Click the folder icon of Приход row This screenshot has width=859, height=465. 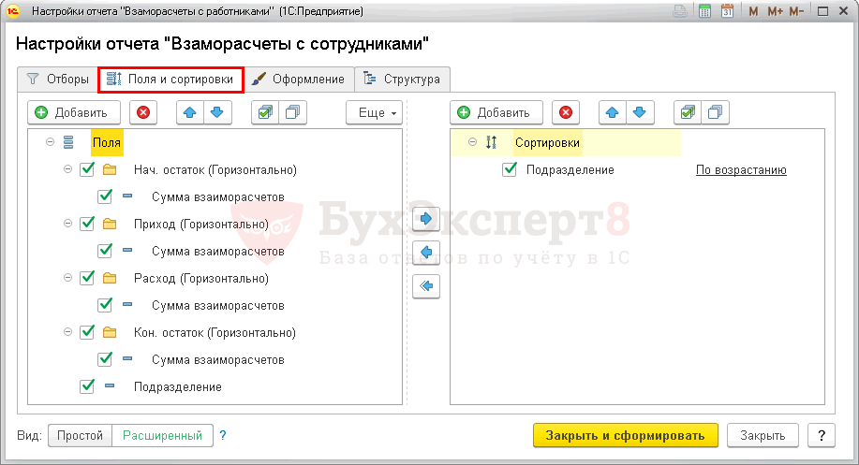(x=110, y=224)
